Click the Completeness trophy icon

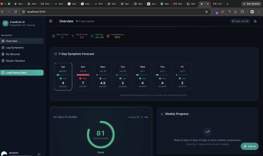tap(108, 36)
